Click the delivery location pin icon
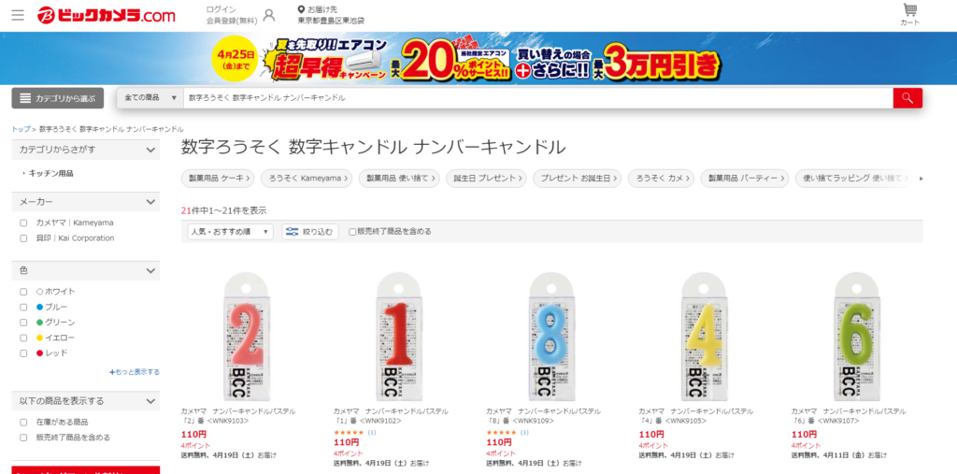 301,9
